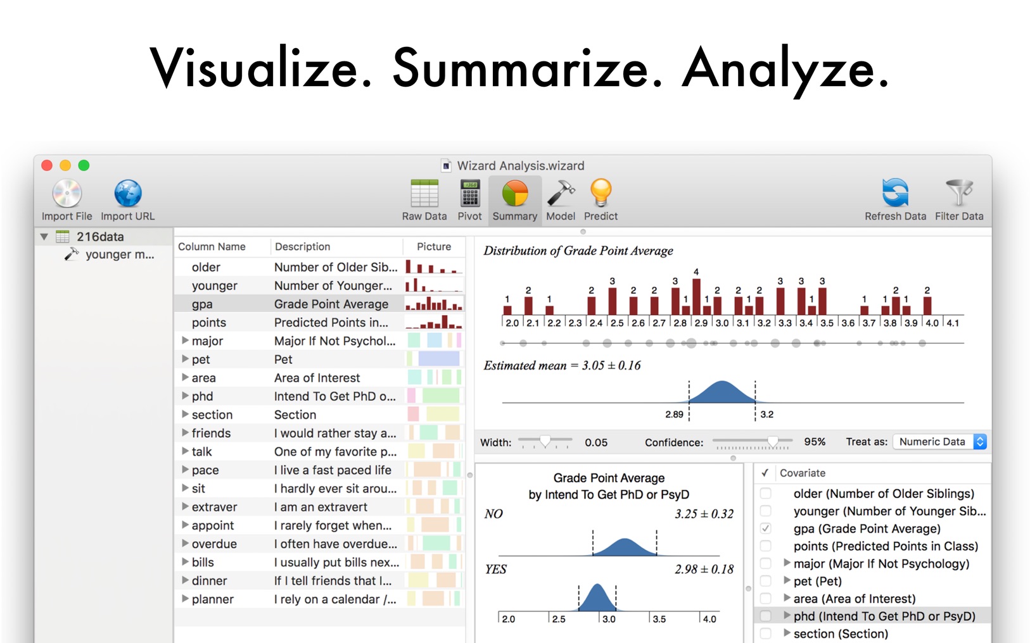Click the blue mean distribution curve
Viewport: 1030px width, 643px height.
(x=722, y=392)
